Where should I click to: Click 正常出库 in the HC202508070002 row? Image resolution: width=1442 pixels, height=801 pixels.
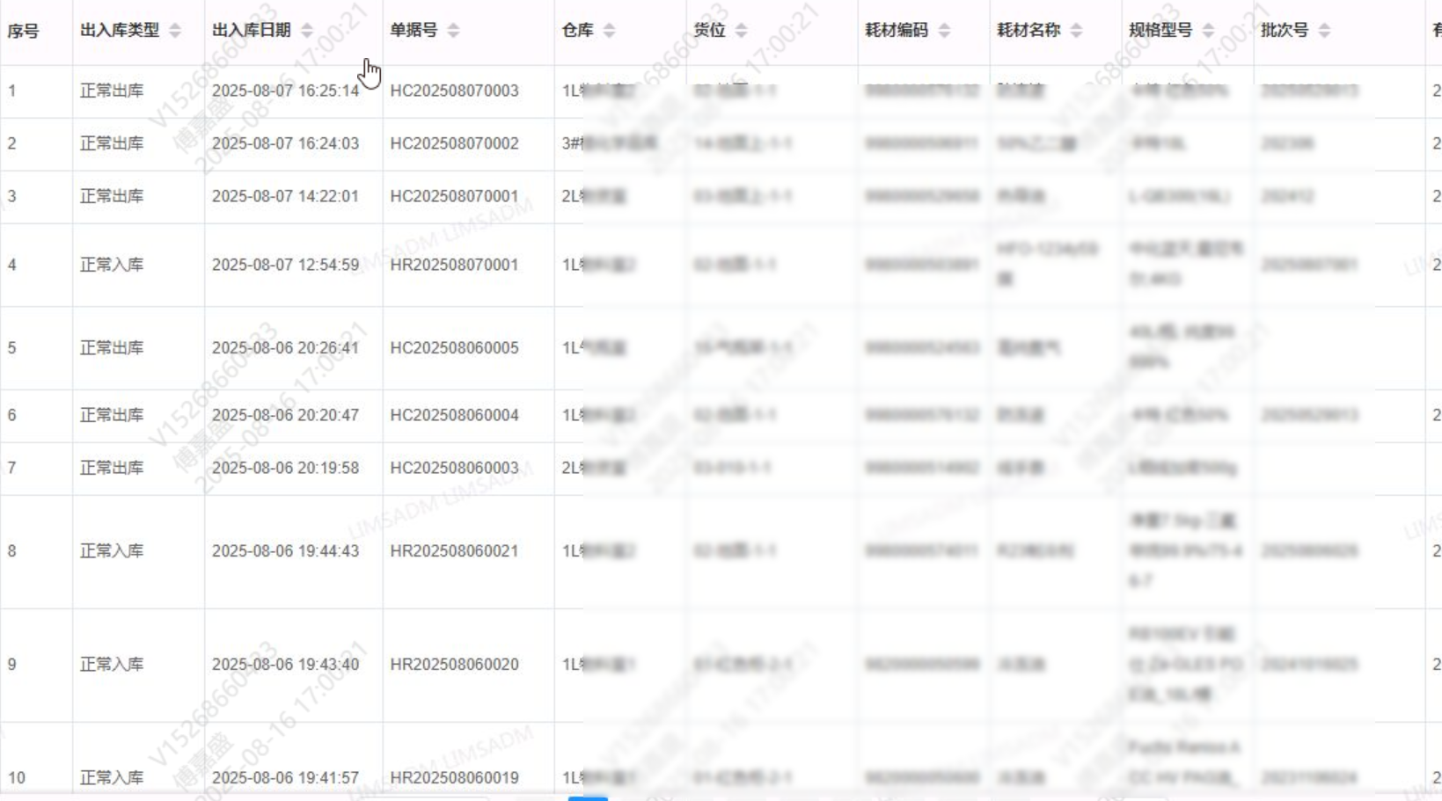tap(112, 143)
